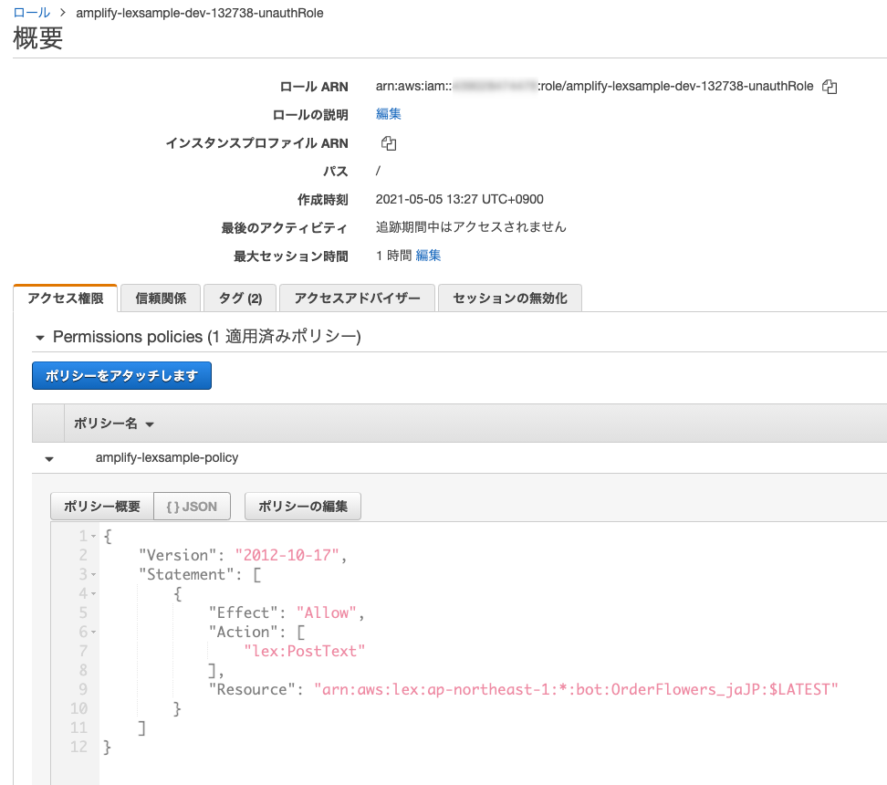887x785 pixels.
Task: Collapse the Permissions policies section
Action: (39, 337)
